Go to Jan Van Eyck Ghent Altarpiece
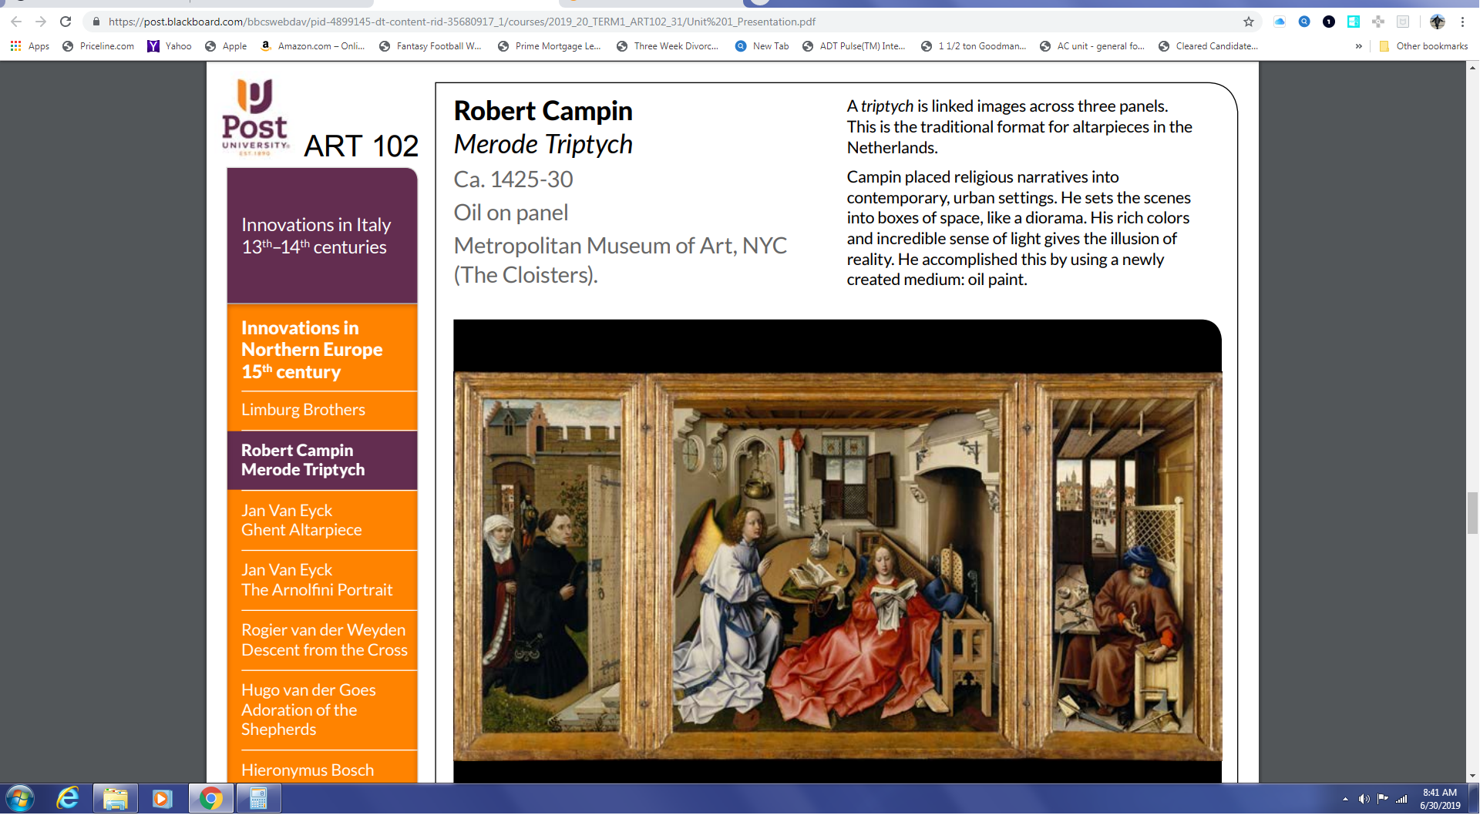Viewport: 1480px width, 832px height. pyautogui.click(x=322, y=520)
